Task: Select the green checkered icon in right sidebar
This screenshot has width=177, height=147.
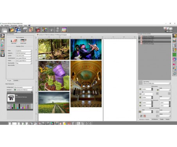Action: [174, 54]
